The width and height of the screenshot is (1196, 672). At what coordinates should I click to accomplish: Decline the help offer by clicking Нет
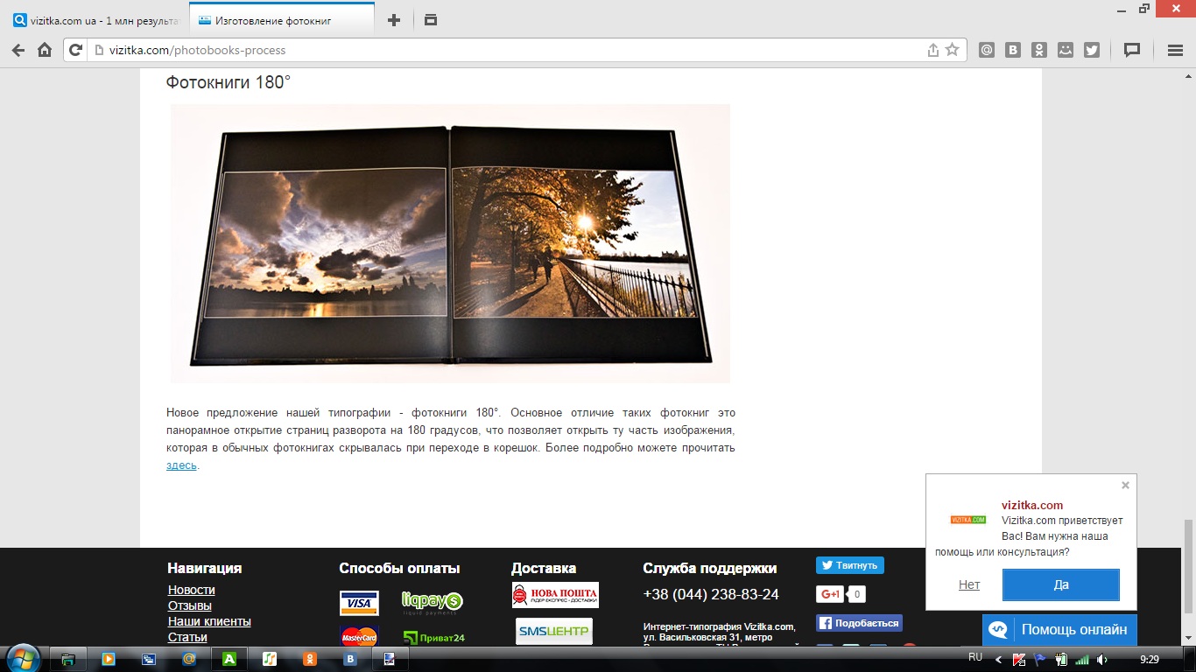(969, 584)
